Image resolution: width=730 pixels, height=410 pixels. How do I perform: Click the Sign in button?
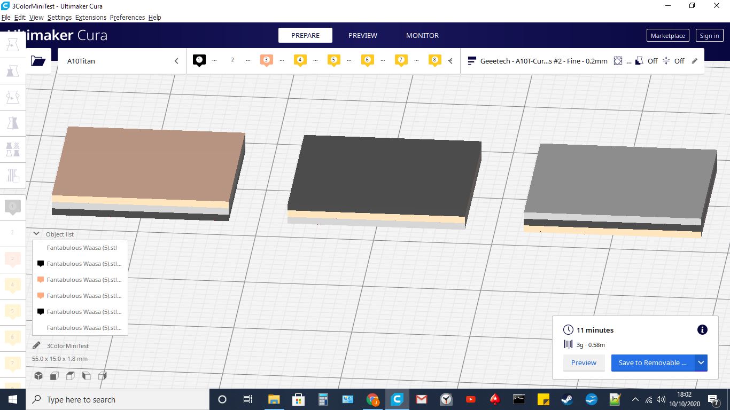coord(709,36)
